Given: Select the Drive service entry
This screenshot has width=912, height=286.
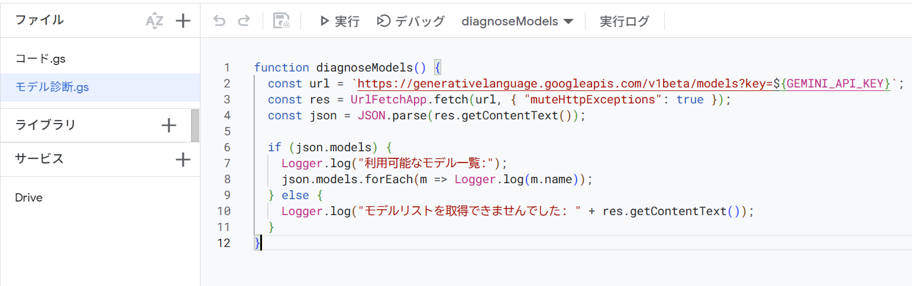Looking at the screenshot, I should (x=29, y=197).
